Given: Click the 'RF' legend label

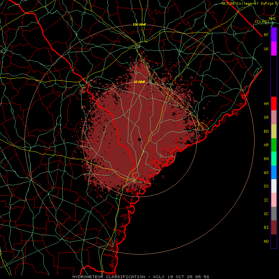Looking at the screenshot, I should click(266, 35).
